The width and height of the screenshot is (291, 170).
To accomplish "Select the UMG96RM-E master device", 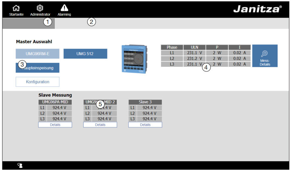I will pyautogui.click(x=37, y=54).
